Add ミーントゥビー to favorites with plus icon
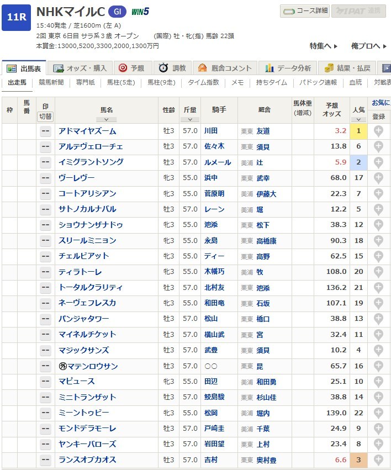Viewport: 391px width, 470px height. coord(378,413)
